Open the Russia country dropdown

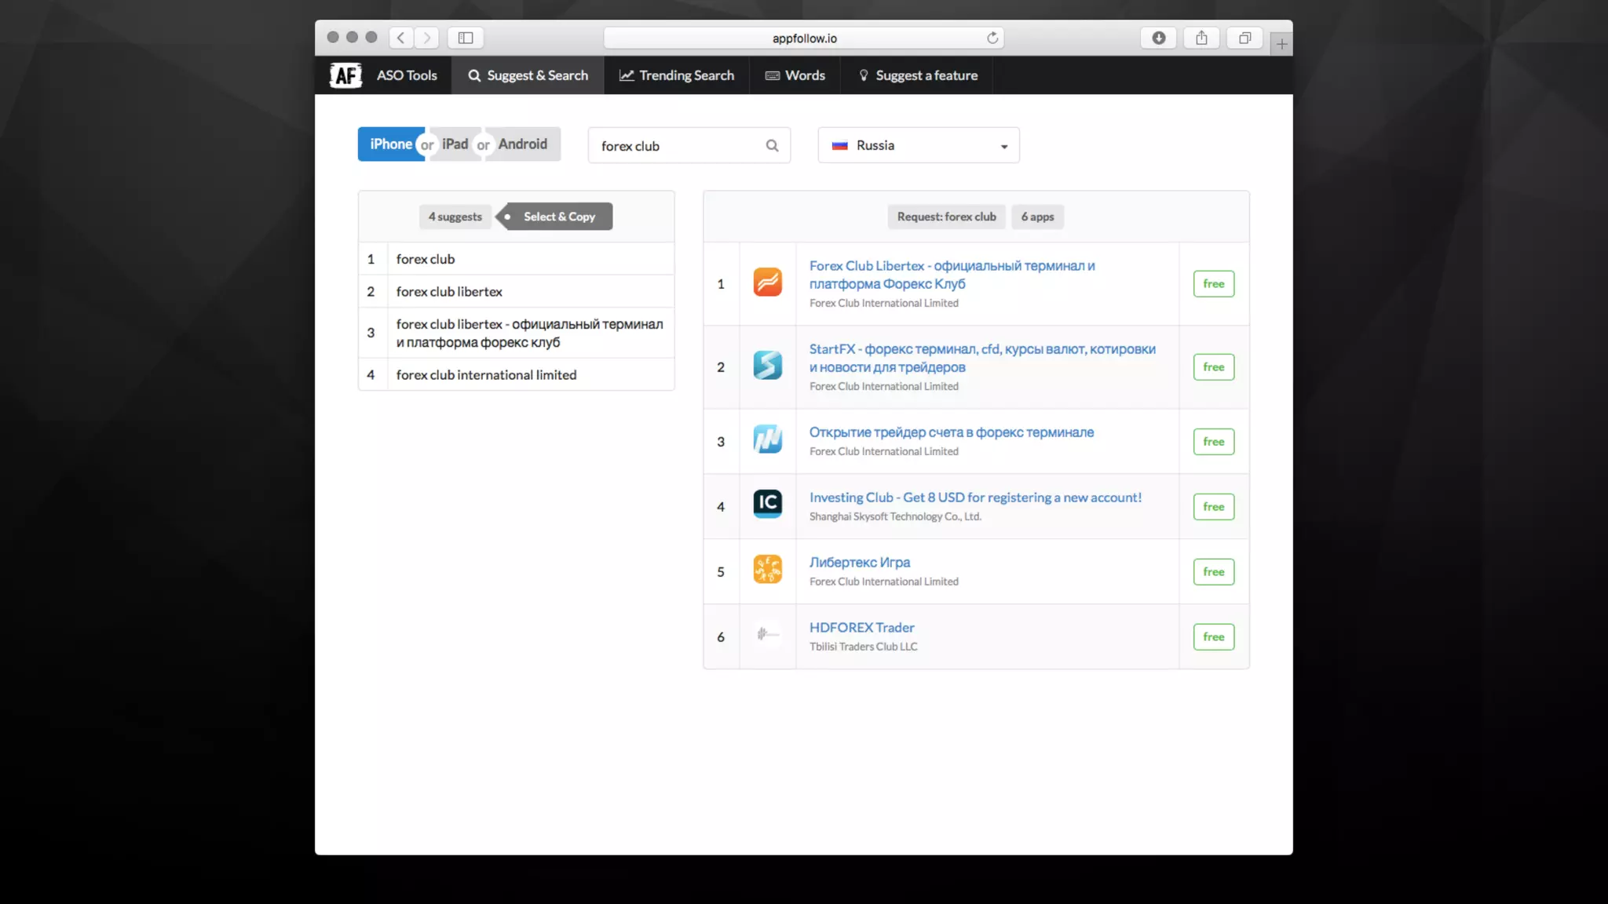pos(919,145)
